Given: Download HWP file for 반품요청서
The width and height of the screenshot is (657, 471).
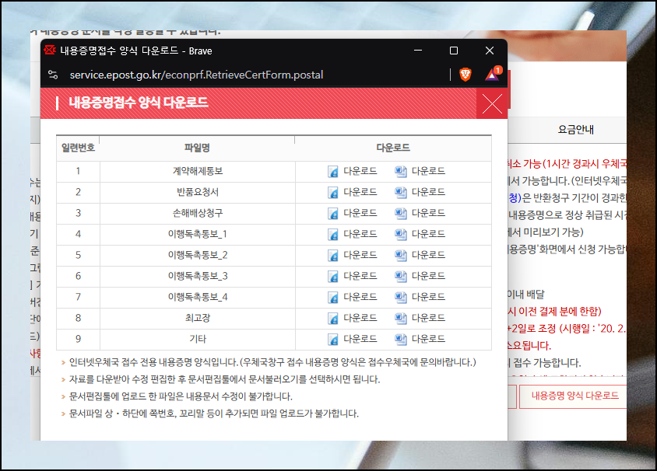Looking at the screenshot, I should tap(353, 193).
